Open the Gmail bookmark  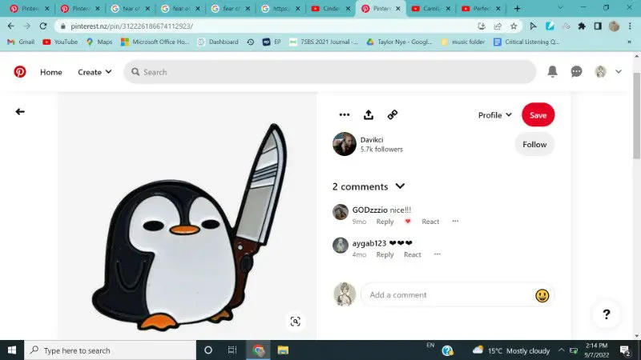pyautogui.click(x=21, y=42)
